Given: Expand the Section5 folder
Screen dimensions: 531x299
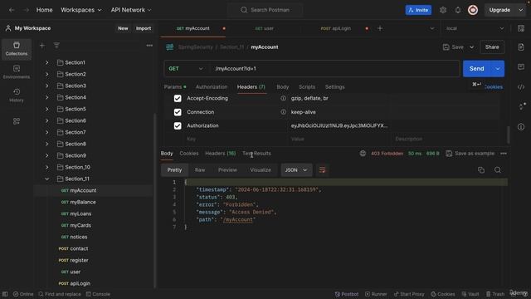Looking at the screenshot, I should [47, 109].
